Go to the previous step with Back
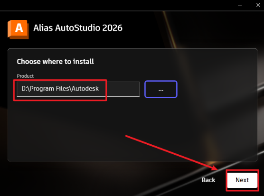Screen dimensions: 264x196 (208, 180)
